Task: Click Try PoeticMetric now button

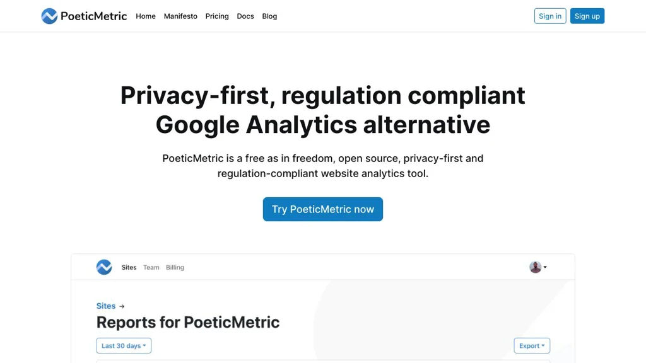Action: click(323, 209)
